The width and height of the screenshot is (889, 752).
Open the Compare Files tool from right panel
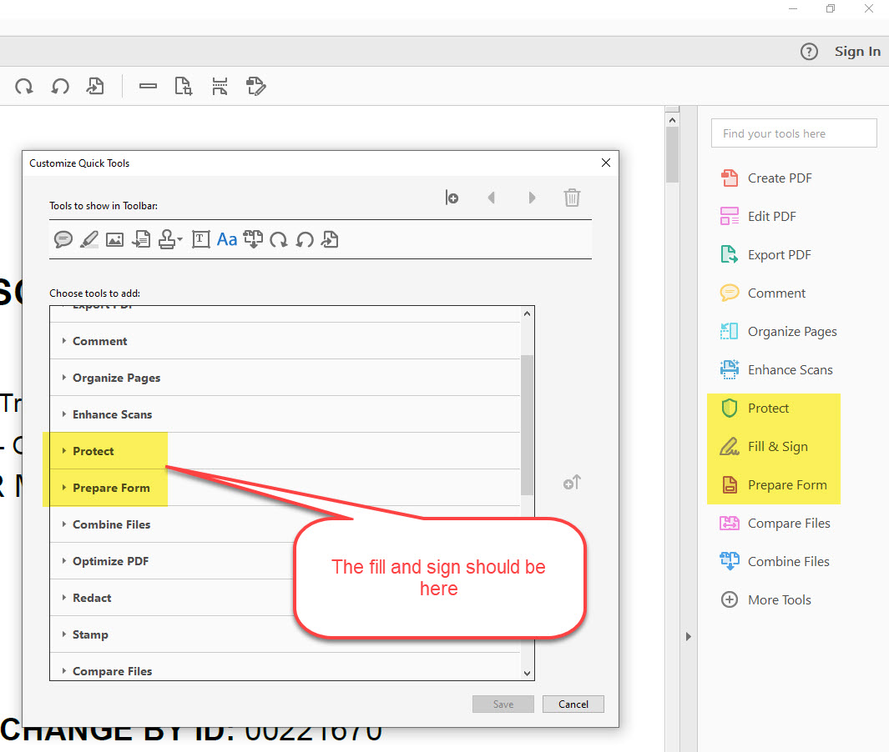click(788, 523)
